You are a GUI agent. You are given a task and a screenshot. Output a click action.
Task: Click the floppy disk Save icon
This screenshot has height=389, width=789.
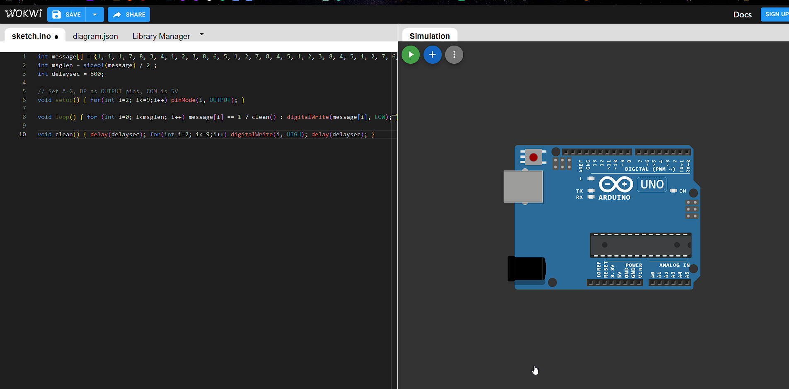coord(57,14)
